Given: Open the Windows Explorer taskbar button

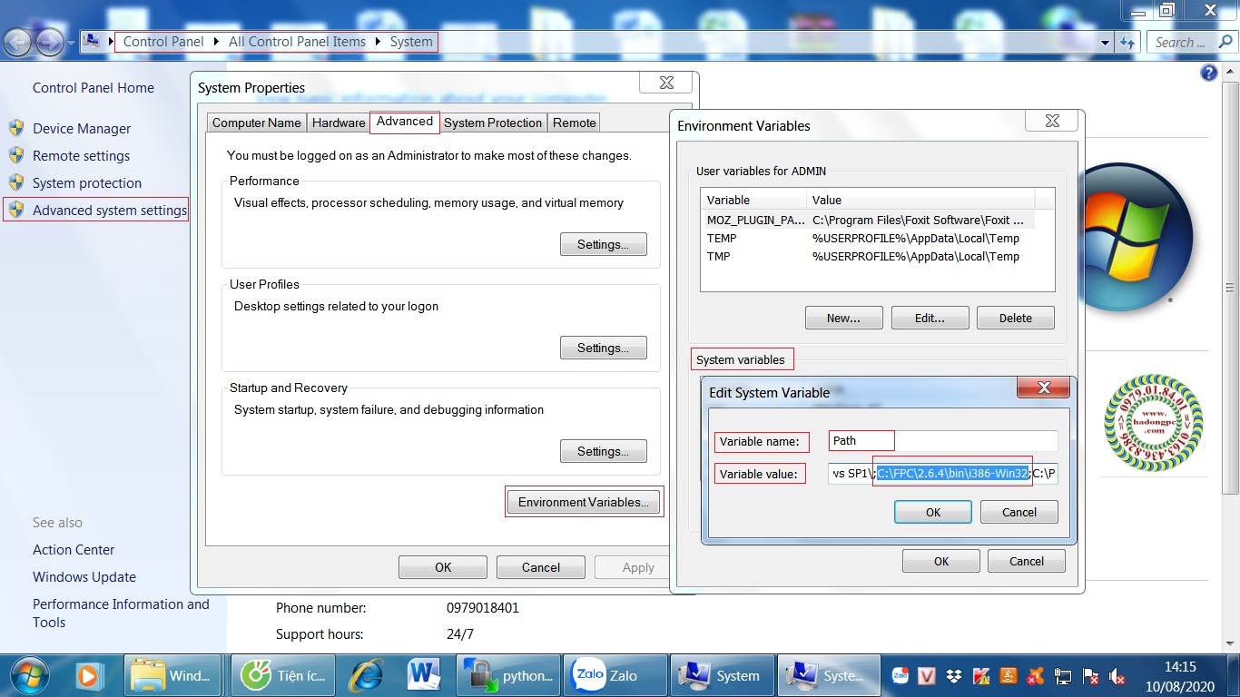Looking at the screenshot, I should click(172, 675).
